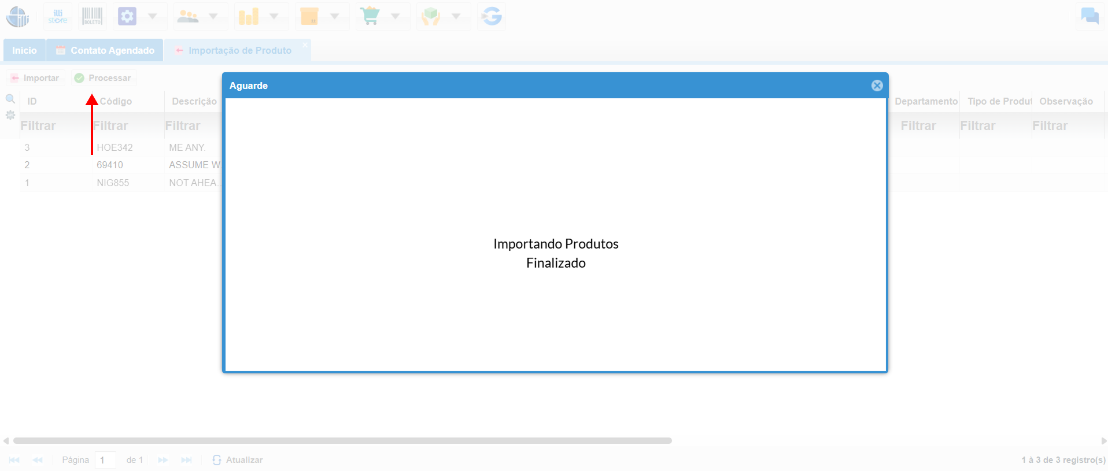Expand the dropdown arrow beside shopping cart

tap(396, 16)
